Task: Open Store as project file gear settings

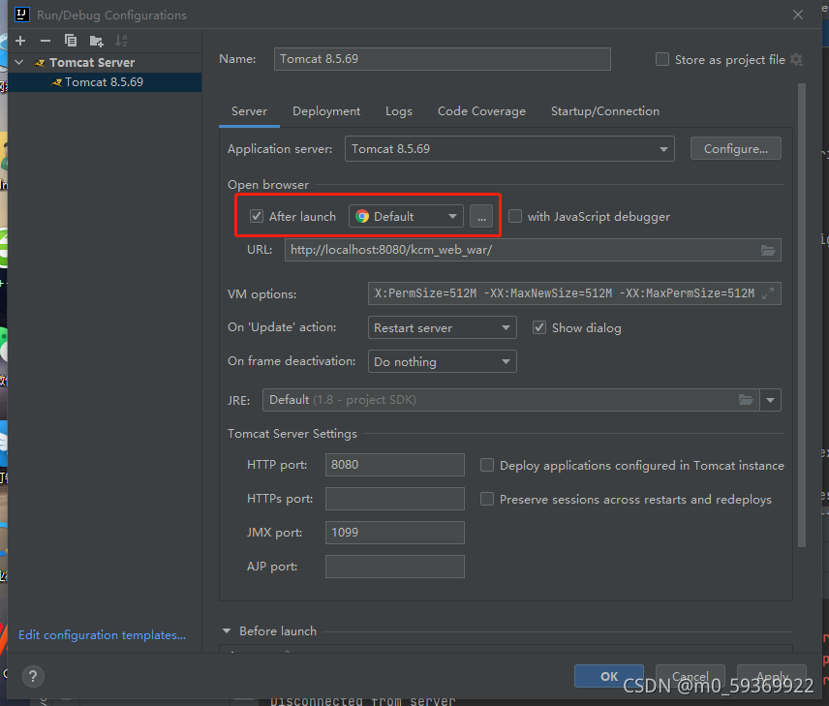Action: [x=796, y=60]
